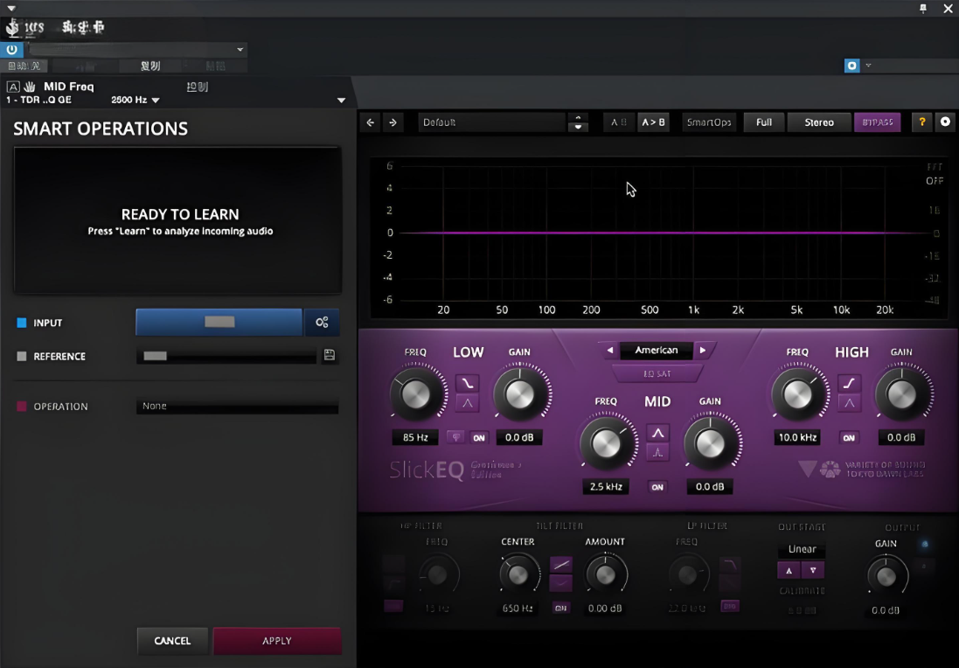Click the INPUT routing options icon
Image resolution: width=959 pixels, height=668 pixels.
click(x=322, y=323)
